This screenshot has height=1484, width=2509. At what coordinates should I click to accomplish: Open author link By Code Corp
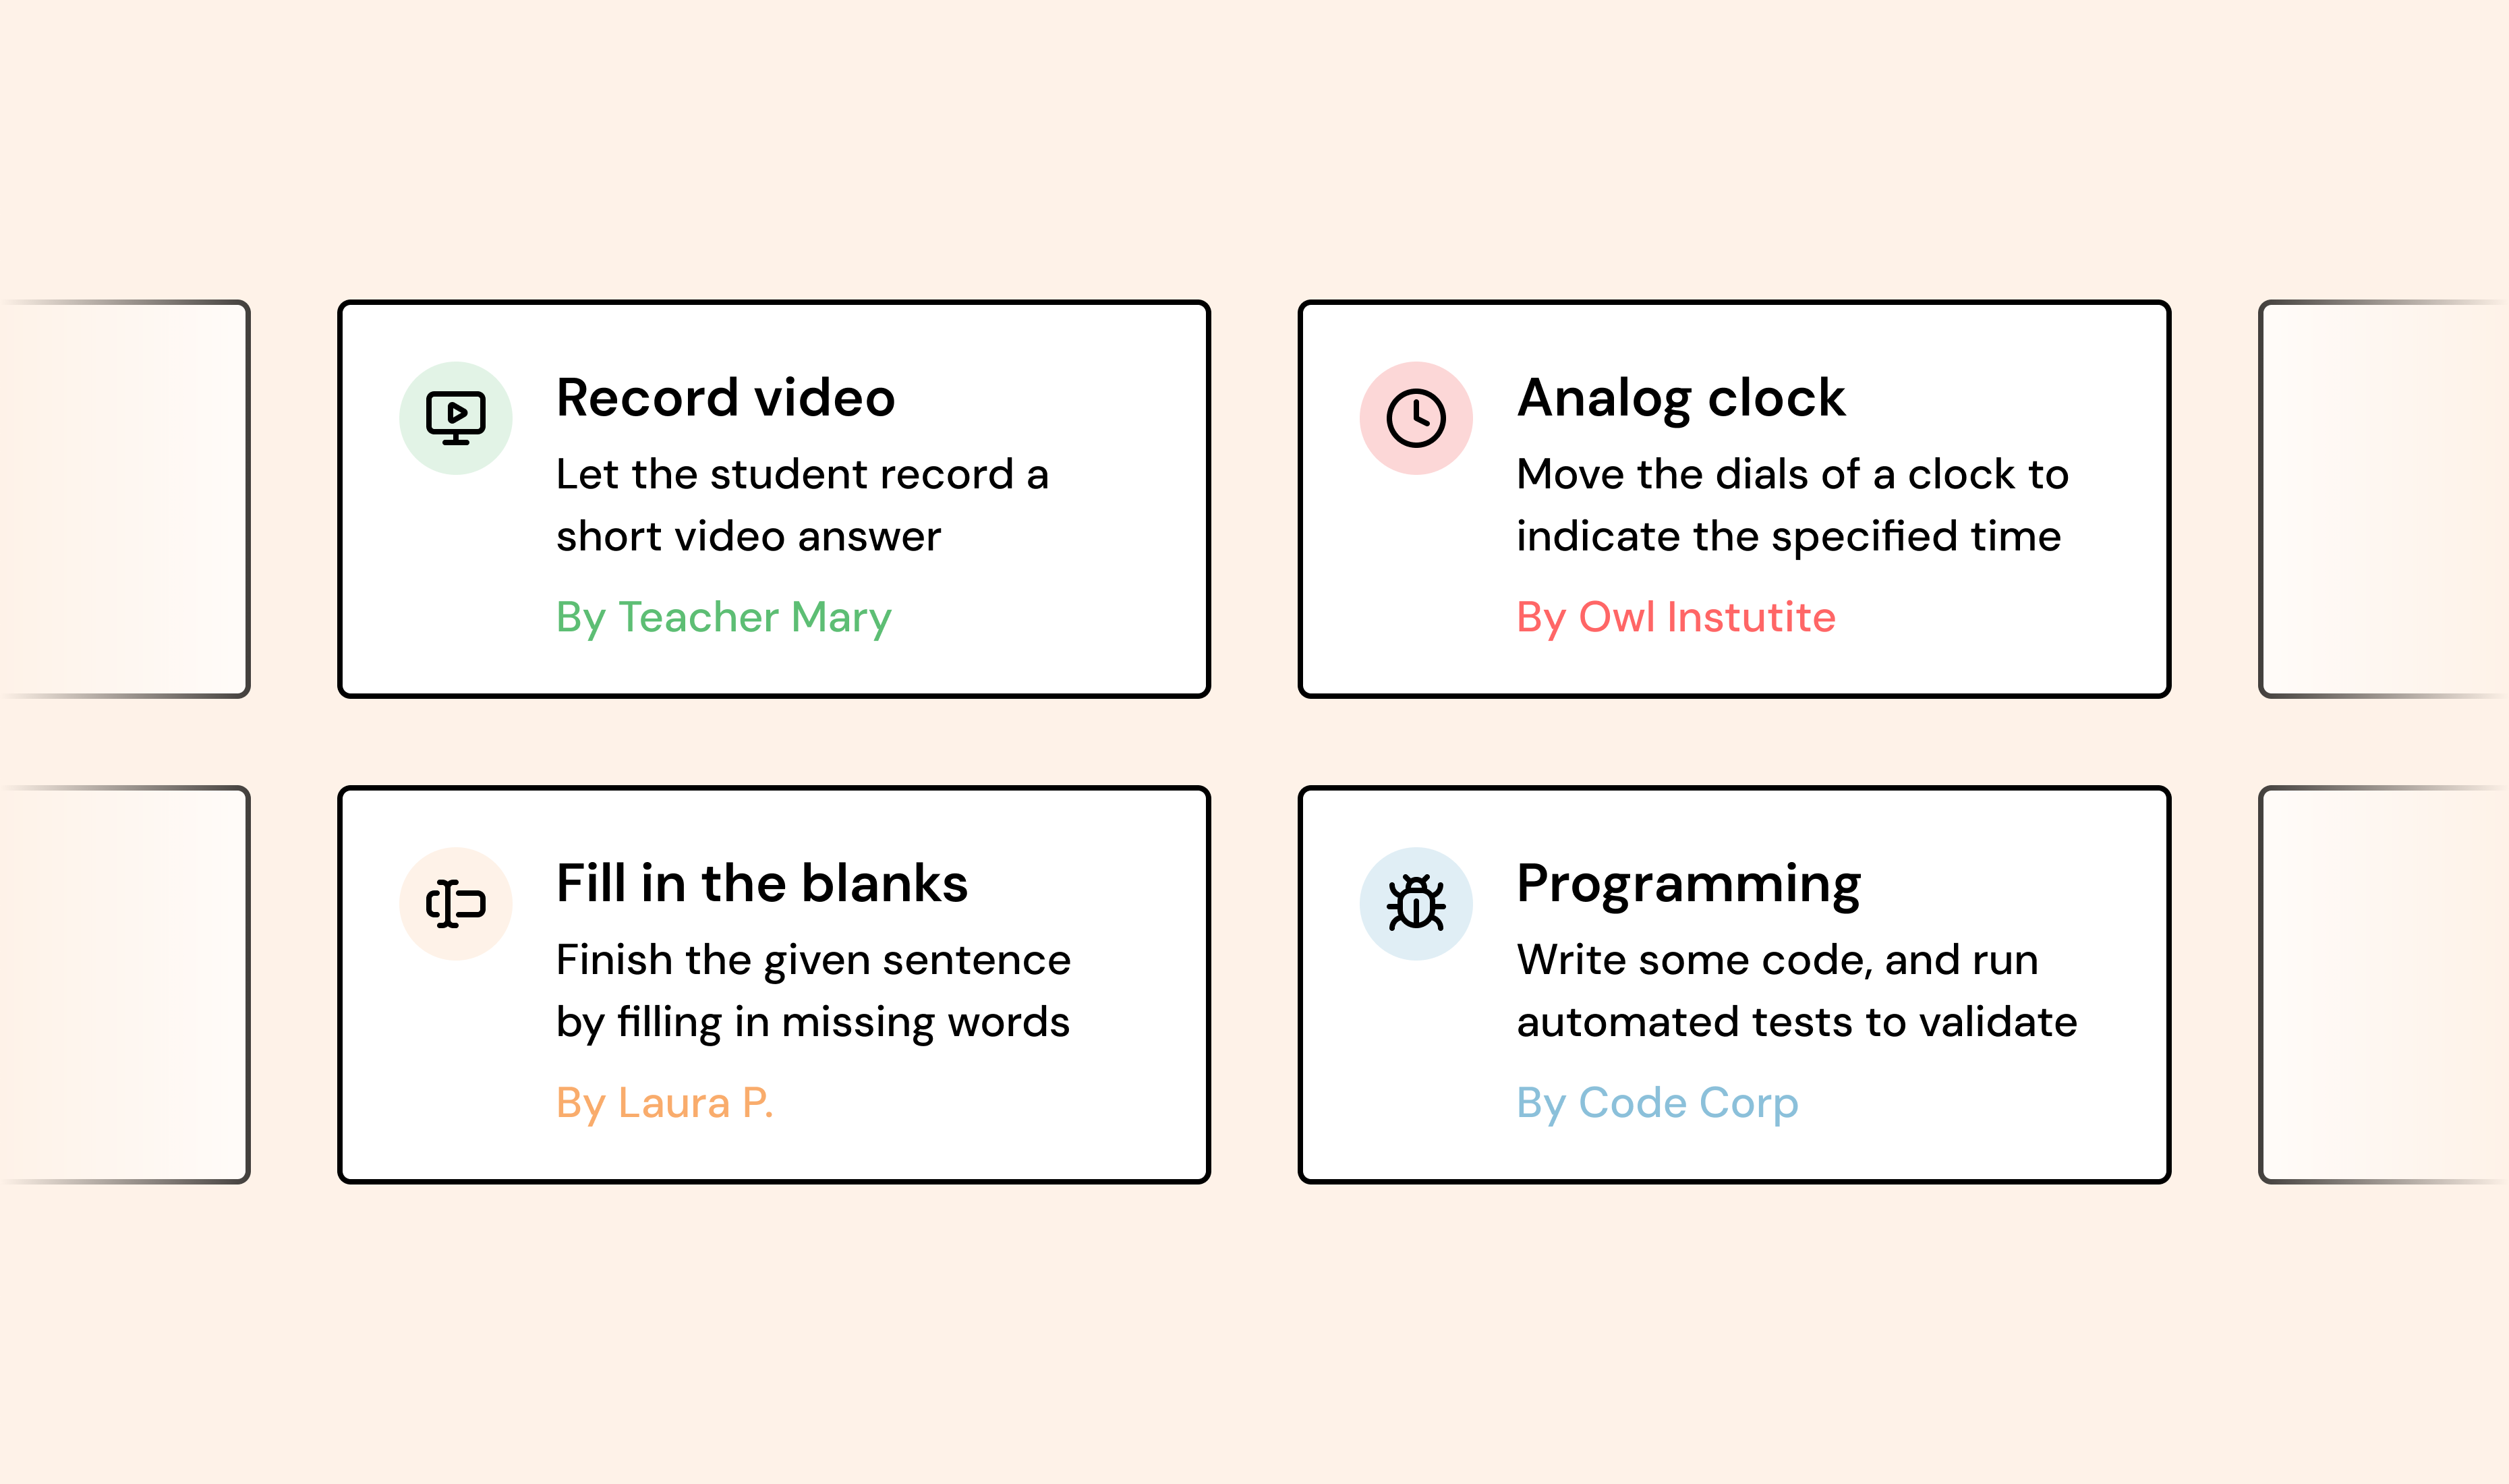1657,1104
